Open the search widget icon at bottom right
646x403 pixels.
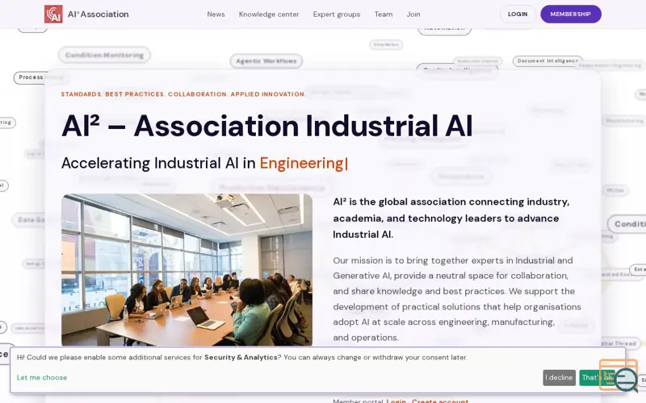(619, 376)
